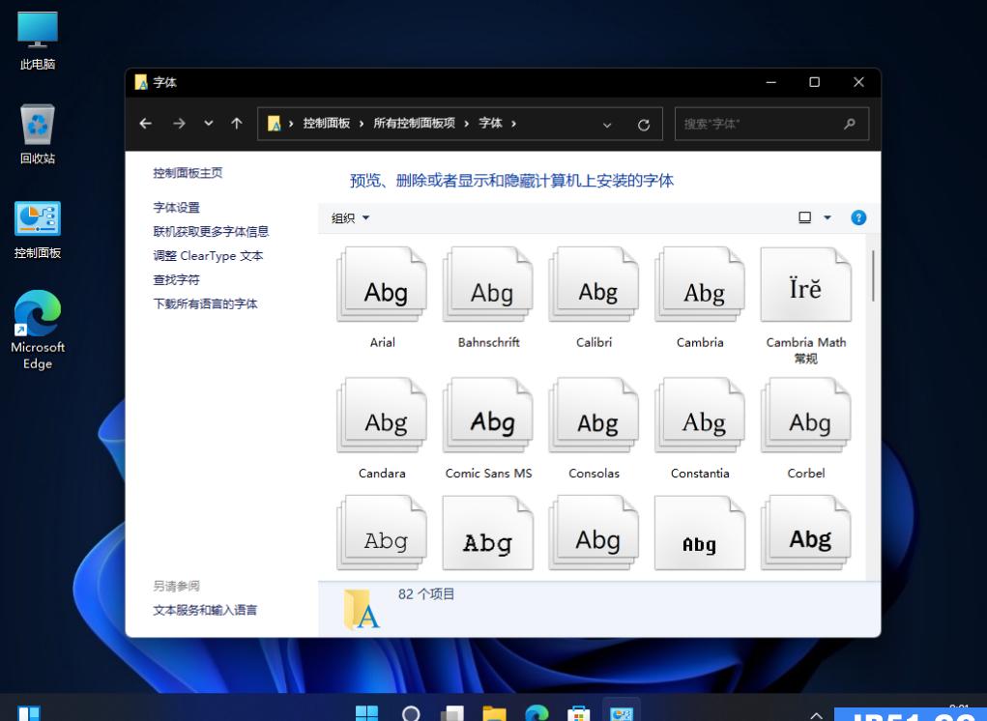This screenshot has height=721, width=987.
Task: Select the Constantia font icon
Action: click(x=700, y=416)
